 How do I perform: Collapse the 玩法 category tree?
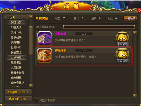(x=7, y=17)
